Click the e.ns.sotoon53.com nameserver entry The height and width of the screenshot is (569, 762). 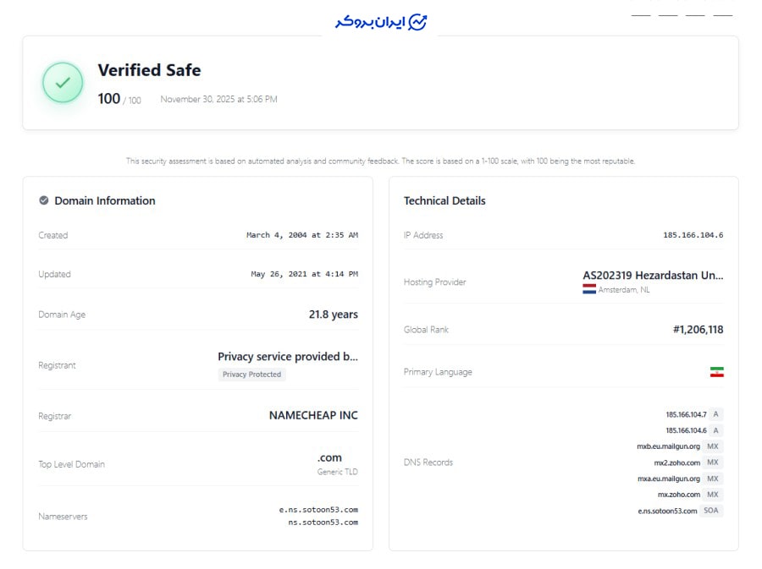pos(318,510)
